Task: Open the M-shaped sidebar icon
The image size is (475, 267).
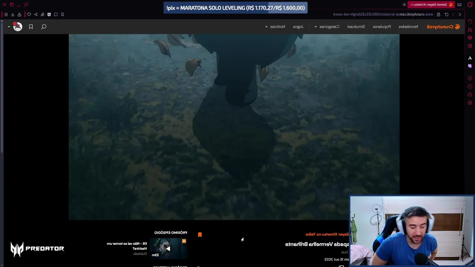Action: pyautogui.click(x=470, y=46)
